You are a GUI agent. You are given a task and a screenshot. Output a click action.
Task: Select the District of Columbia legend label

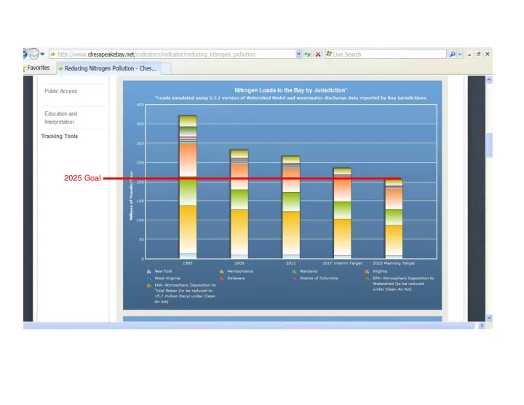click(x=319, y=278)
